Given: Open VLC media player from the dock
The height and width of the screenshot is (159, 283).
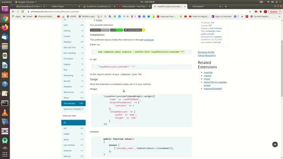Looking at the screenshot, I should pos(5,112).
